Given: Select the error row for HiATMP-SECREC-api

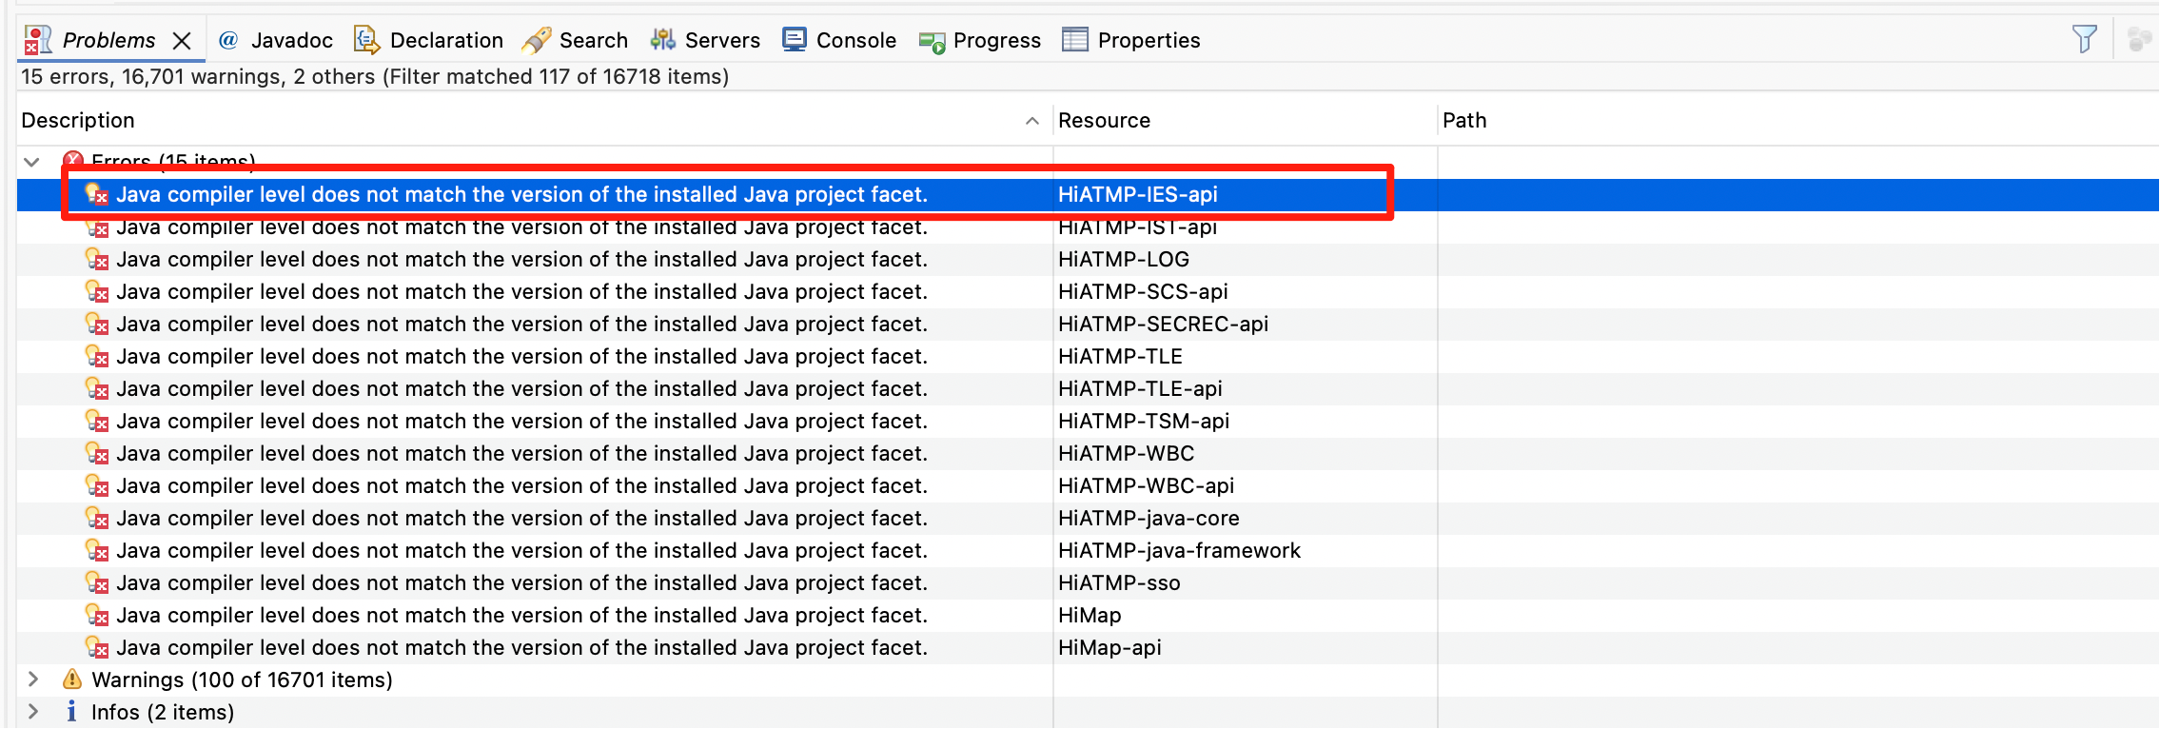Looking at the screenshot, I should pyautogui.click(x=1088, y=324).
